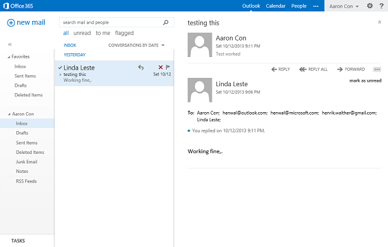Click Aaron Con's profile picture
The image size is (388, 247).
coord(200,45)
